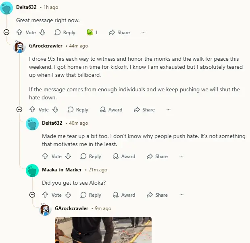Open Maaka-in-Marker's user profile link
Image resolution: width=250 pixels, height=243 pixels.
point(62,170)
